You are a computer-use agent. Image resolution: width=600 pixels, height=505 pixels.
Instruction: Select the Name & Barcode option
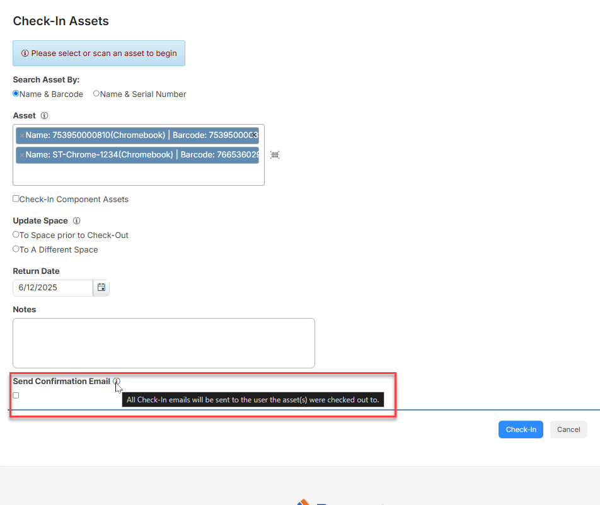coord(15,94)
